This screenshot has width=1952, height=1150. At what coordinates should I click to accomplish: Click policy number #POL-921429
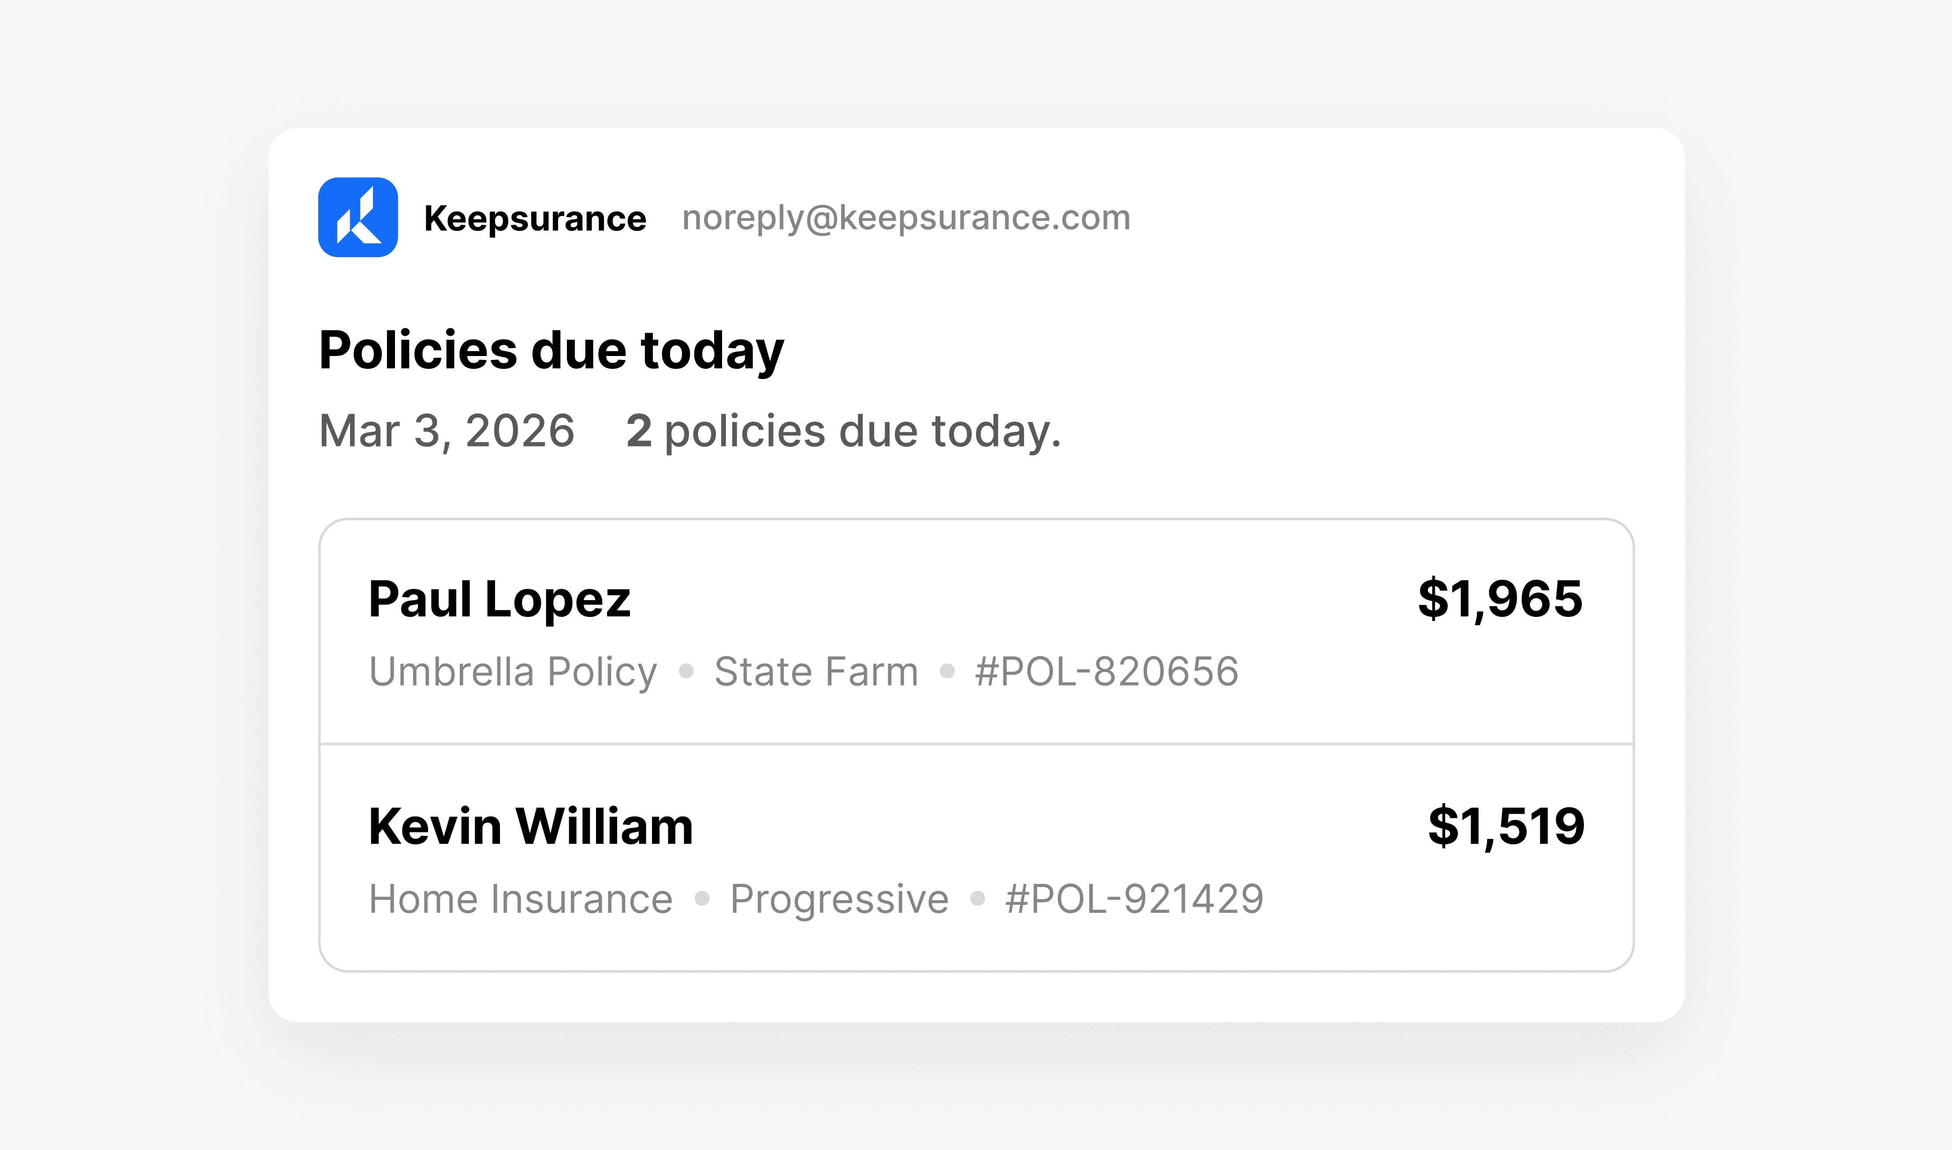[1134, 899]
